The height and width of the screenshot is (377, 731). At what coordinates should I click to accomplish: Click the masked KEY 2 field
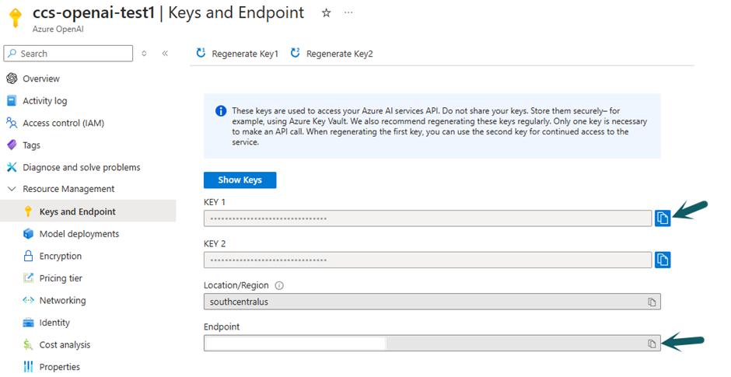point(428,260)
